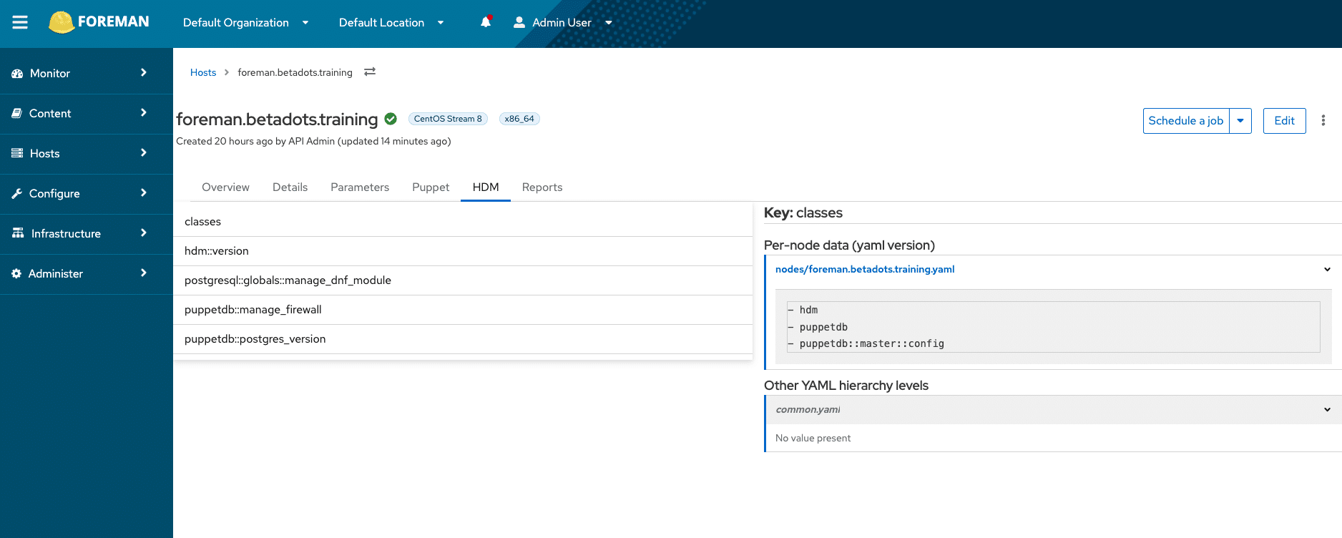Switch to the Parameters tab
Screen dimensions: 1342x538
coord(360,187)
